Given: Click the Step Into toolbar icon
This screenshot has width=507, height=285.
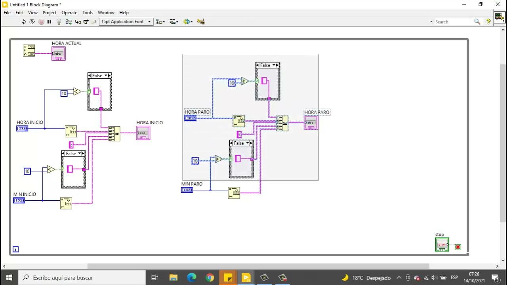Looking at the screenshot, I should click(78, 22).
